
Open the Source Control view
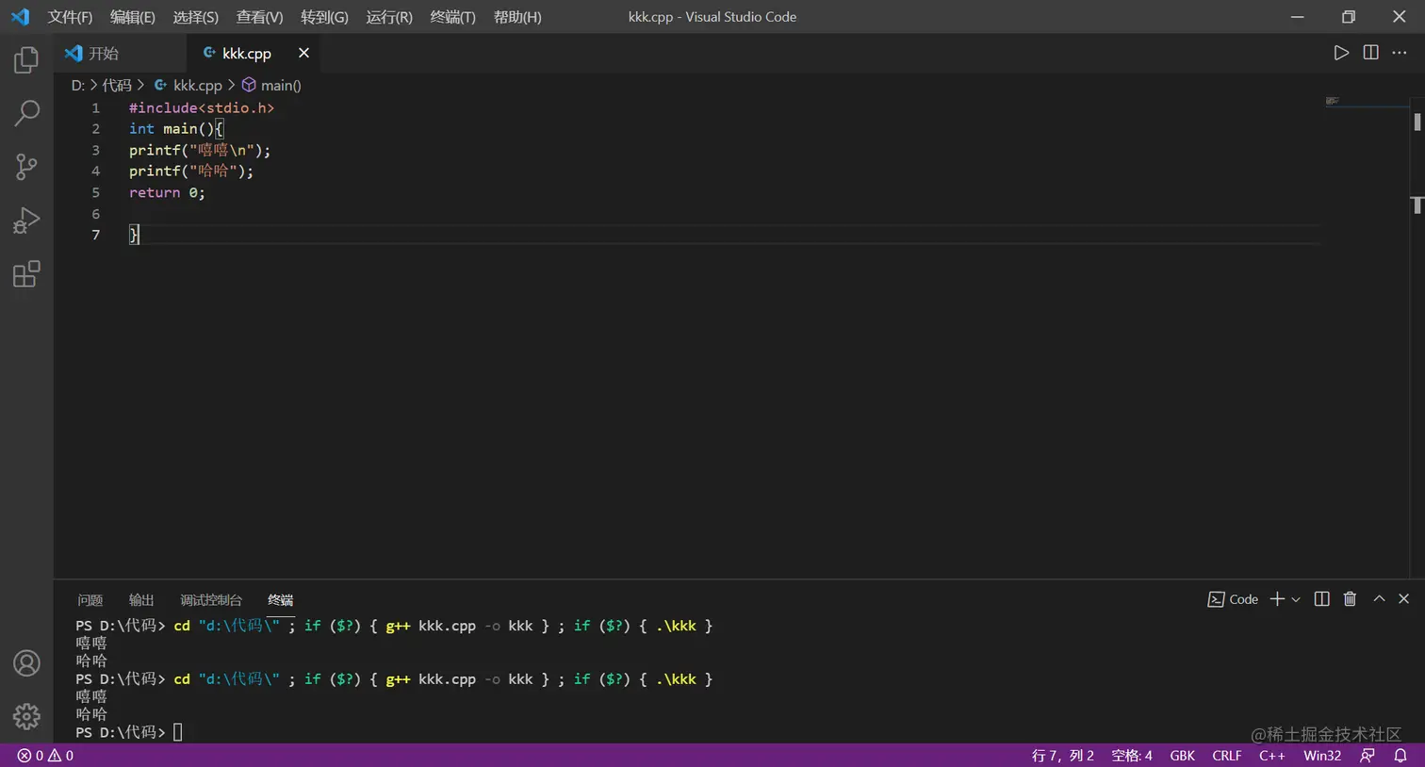[x=25, y=167]
